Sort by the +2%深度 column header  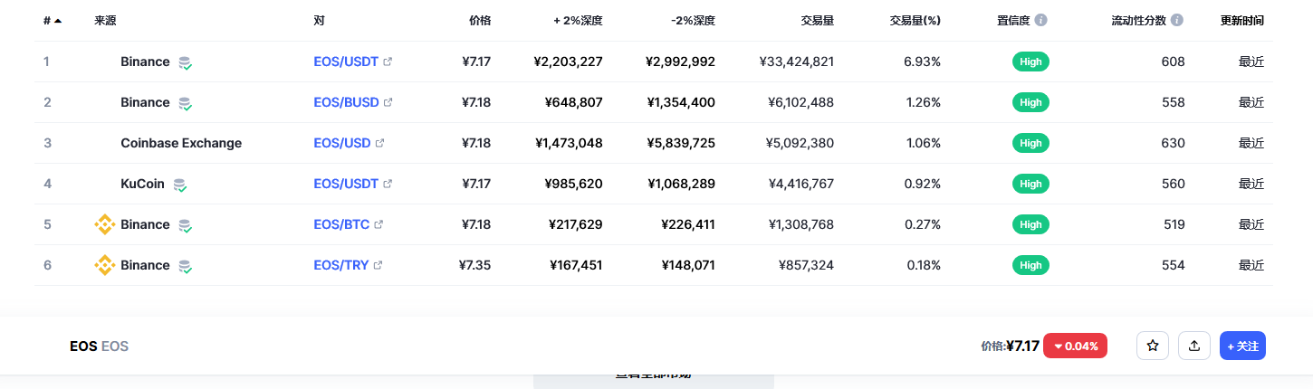click(x=578, y=20)
